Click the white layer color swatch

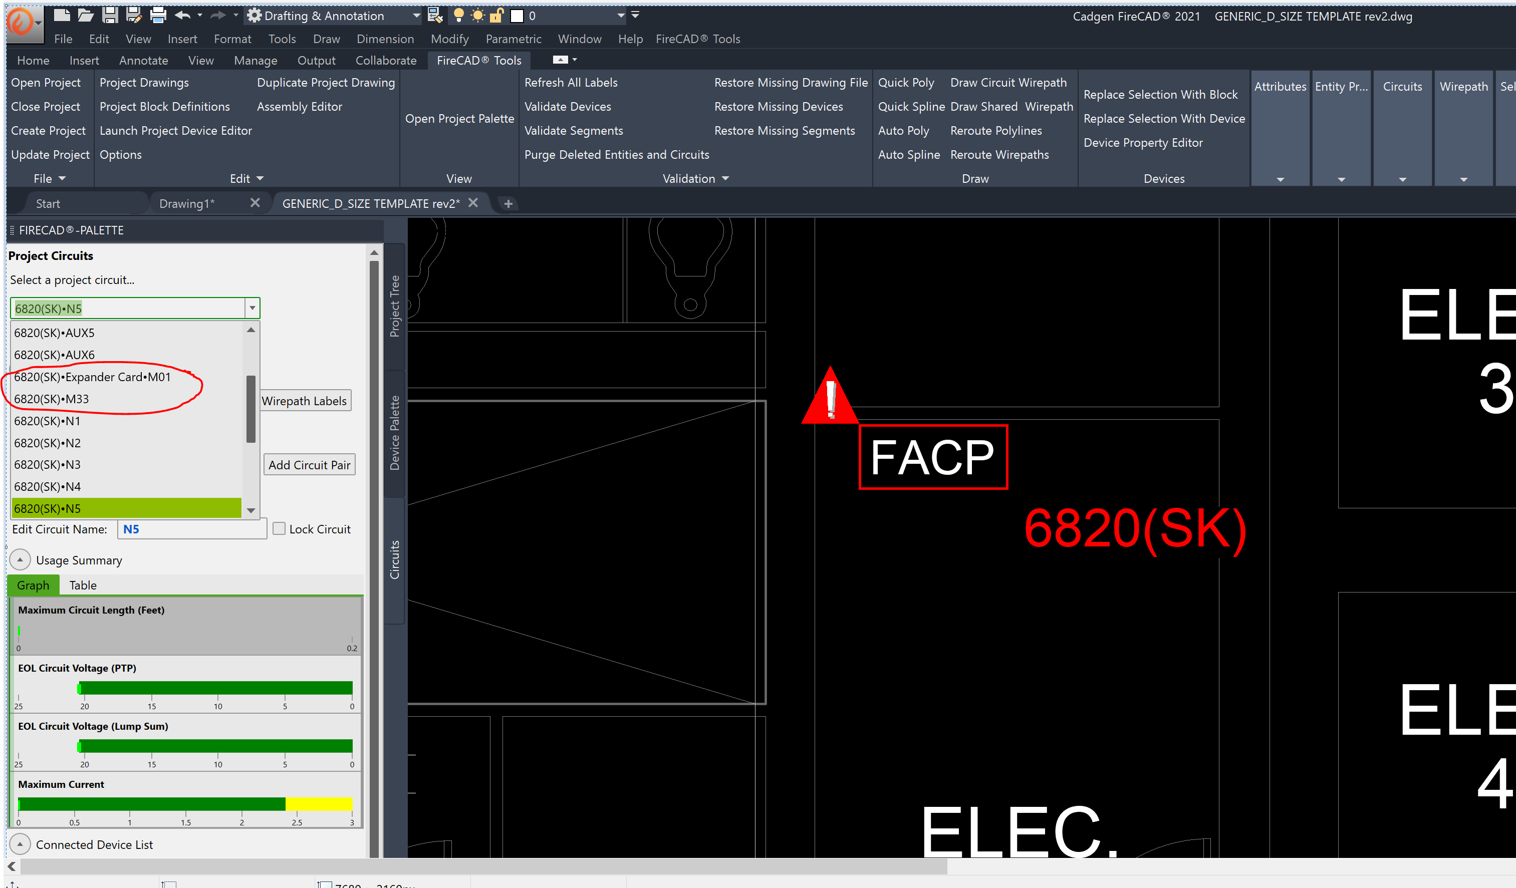click(516, 16)
